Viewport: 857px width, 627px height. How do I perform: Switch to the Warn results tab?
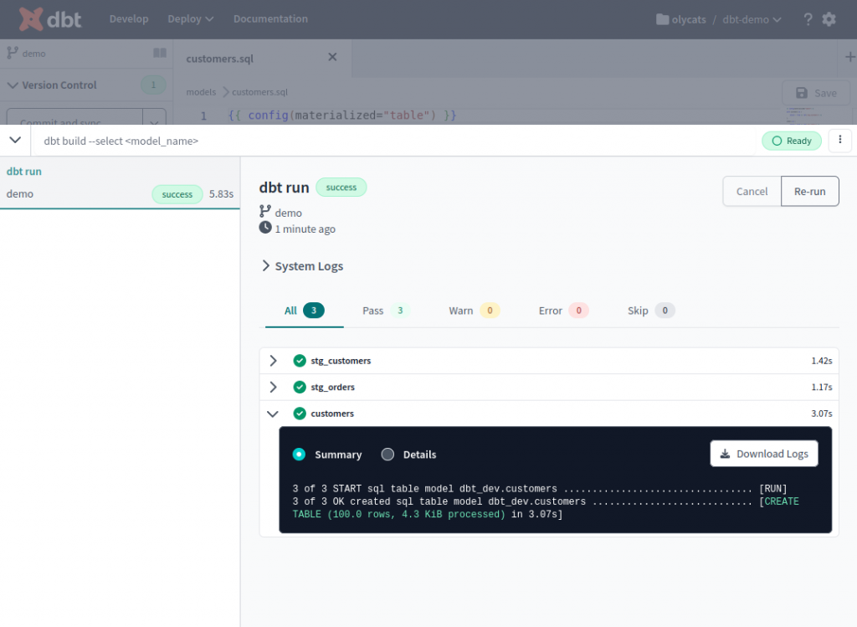[x=474, y=311]
